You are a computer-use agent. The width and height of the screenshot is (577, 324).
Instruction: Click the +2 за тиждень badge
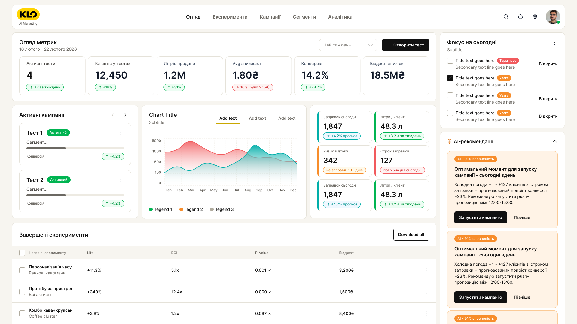45,87
